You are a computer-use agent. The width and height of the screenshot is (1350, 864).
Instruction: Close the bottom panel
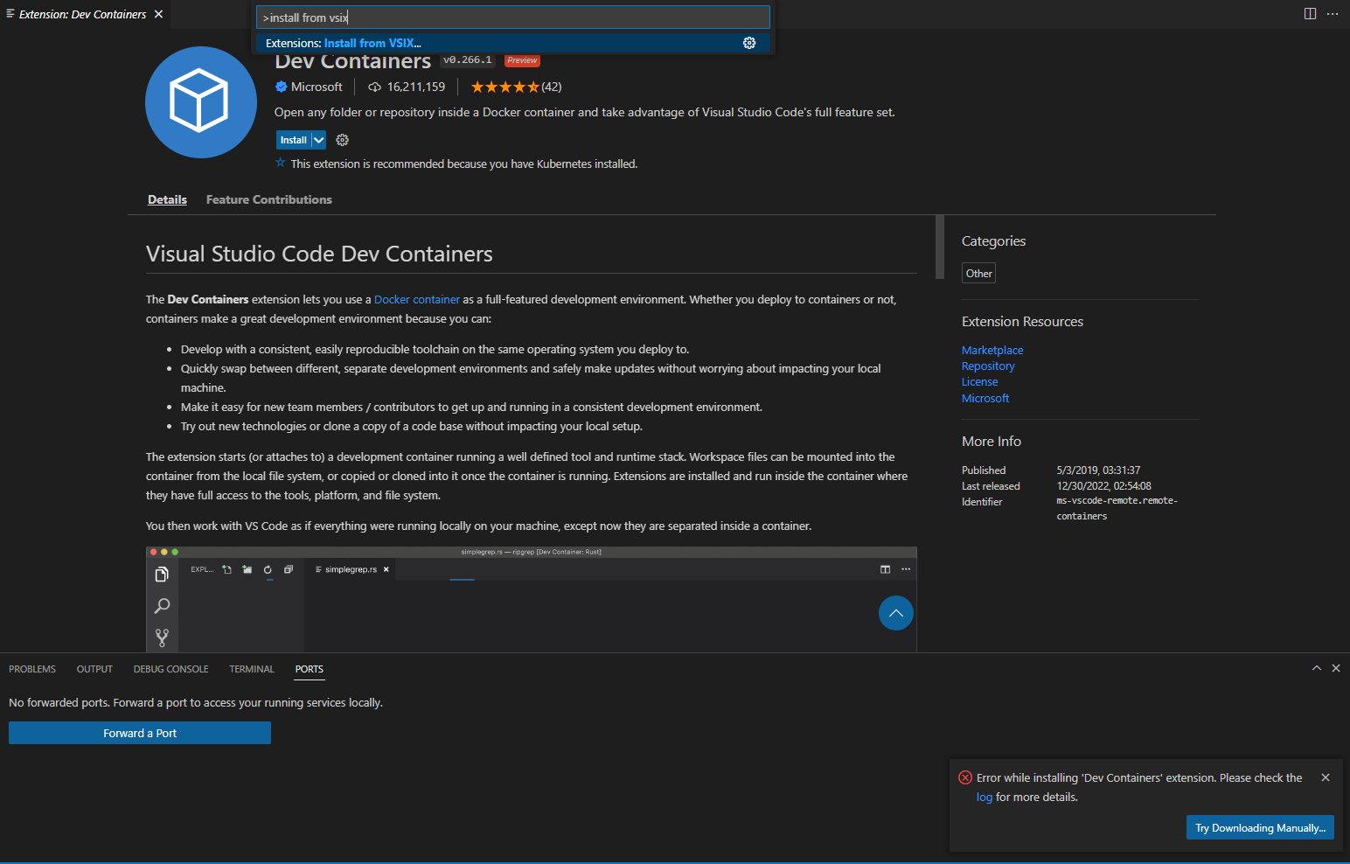(1336, 668)
